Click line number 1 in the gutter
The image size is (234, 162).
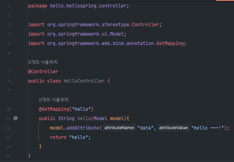(9, 6)
